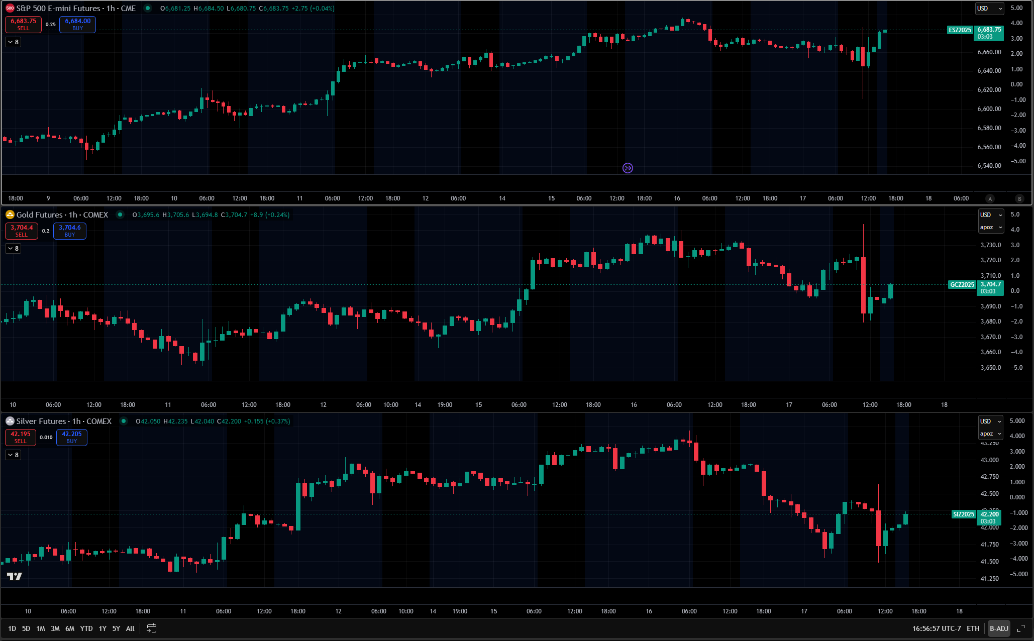Click the 3,704.4 SELL button on Gold chart
This screenshot has height=641, width=1034.
pos(22,231)
